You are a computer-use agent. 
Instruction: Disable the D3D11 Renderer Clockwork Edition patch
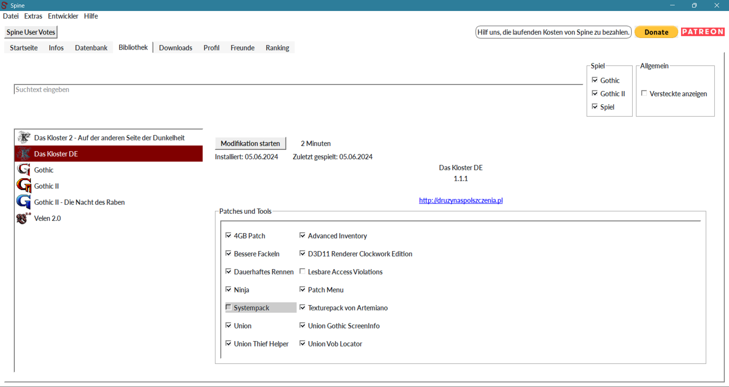coord(303,253)
